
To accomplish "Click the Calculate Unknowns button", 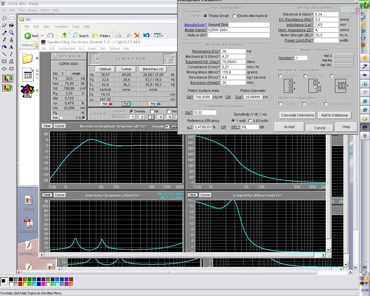I will click(297, 115).
